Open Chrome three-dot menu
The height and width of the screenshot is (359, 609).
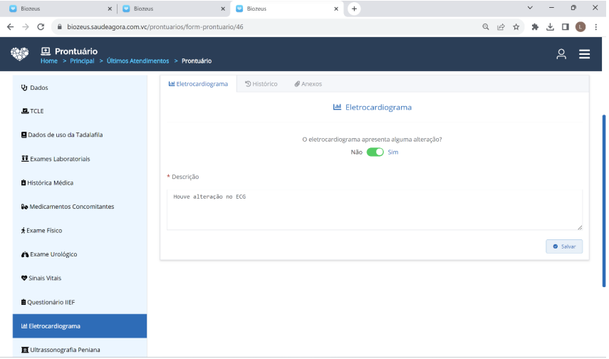[595, 26]
